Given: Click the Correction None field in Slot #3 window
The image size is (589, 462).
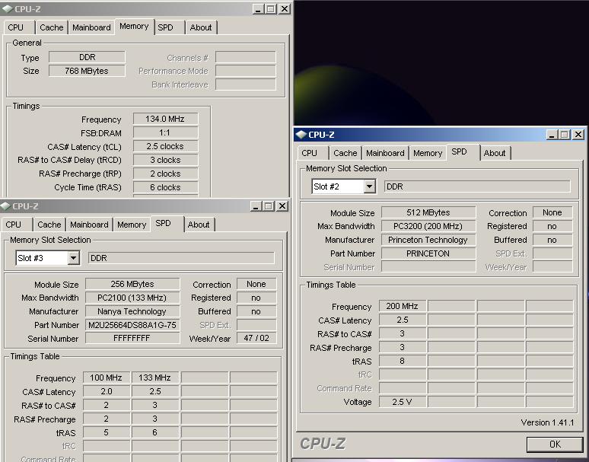Looking at the screenshot, I should click(256, 284).
